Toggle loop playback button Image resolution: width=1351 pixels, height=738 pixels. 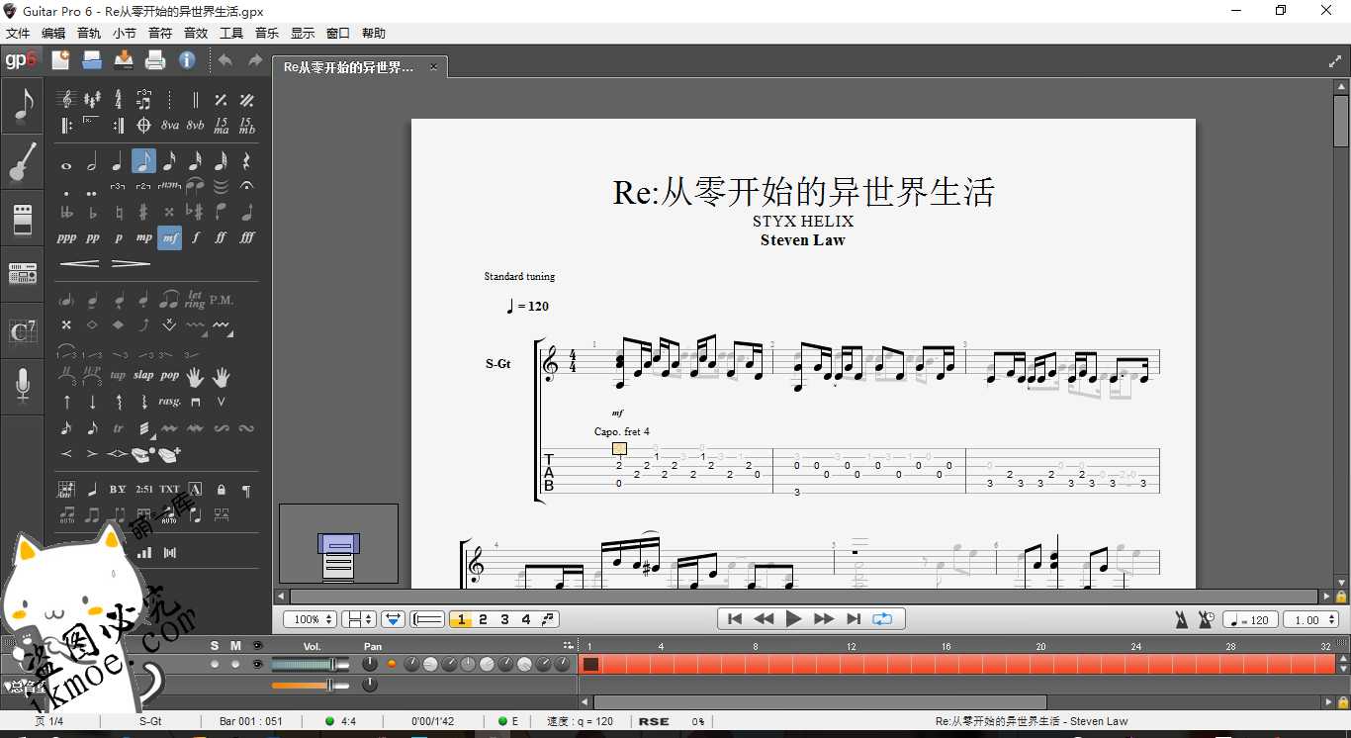[882, 618]
